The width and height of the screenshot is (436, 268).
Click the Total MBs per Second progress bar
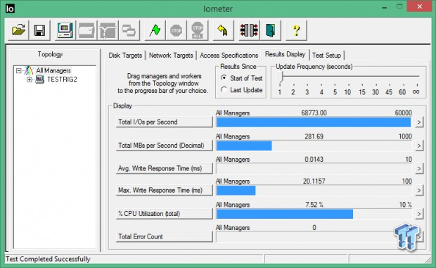pyautogui.click(x=314, y=146)
